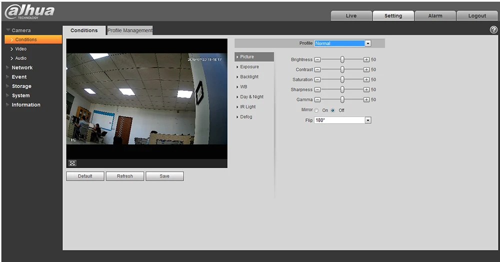Switch to the Live tab
This screenshot has height=262, width=500.
point(351,15)
